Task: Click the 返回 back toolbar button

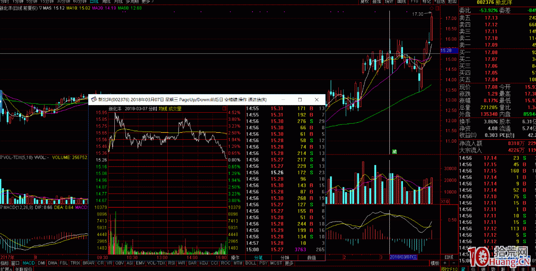Action: 452,1
